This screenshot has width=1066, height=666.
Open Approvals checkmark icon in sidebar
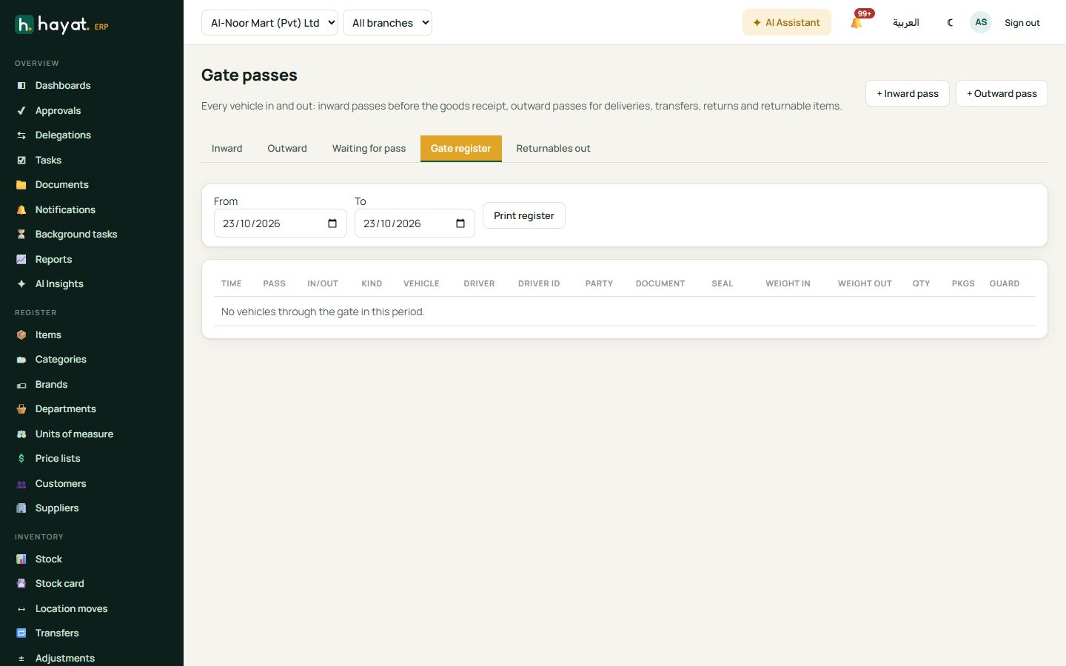coord(21,111)
